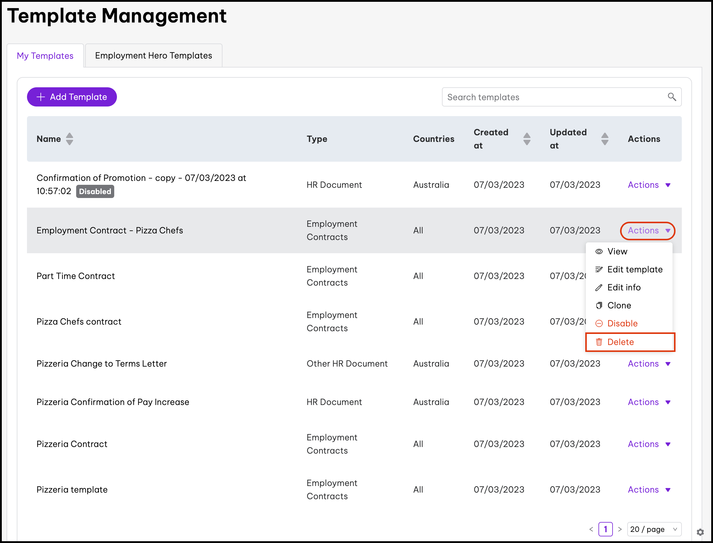Click the trash icon beside Delete

tap(599, 342)
